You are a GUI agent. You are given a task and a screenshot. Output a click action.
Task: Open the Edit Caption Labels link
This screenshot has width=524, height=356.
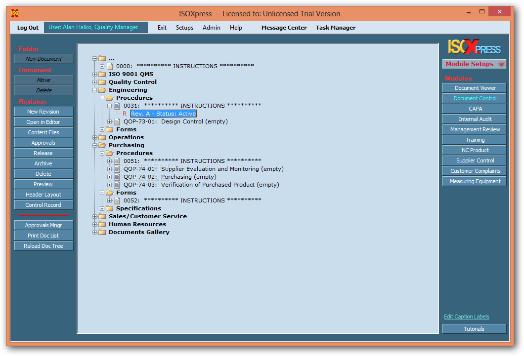coord(467,316)
